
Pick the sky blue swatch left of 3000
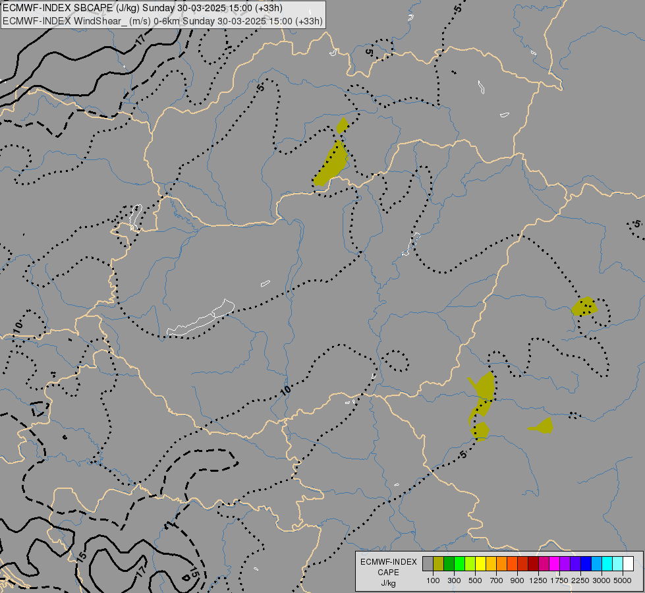596,563
